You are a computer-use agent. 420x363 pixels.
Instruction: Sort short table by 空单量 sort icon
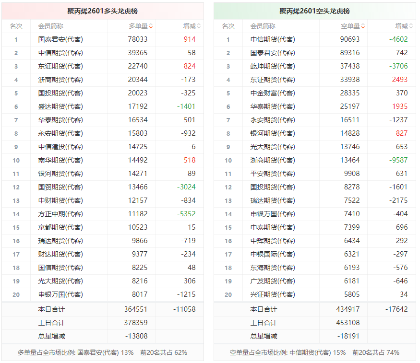[x=363, y=26]
